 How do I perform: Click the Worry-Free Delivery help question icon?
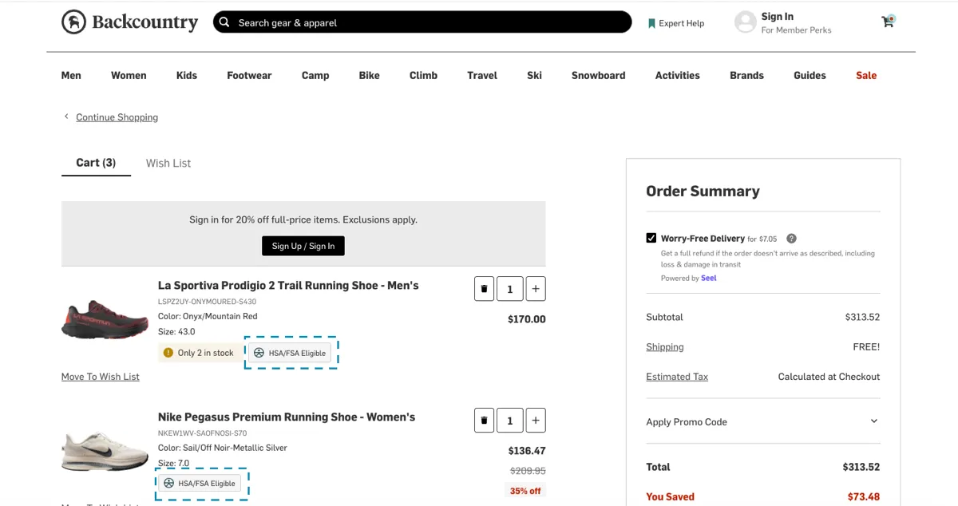[791, 239]
